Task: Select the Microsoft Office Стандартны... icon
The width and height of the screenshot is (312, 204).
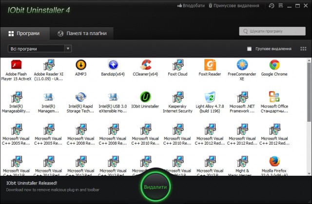Action: [x=274, y=97]
